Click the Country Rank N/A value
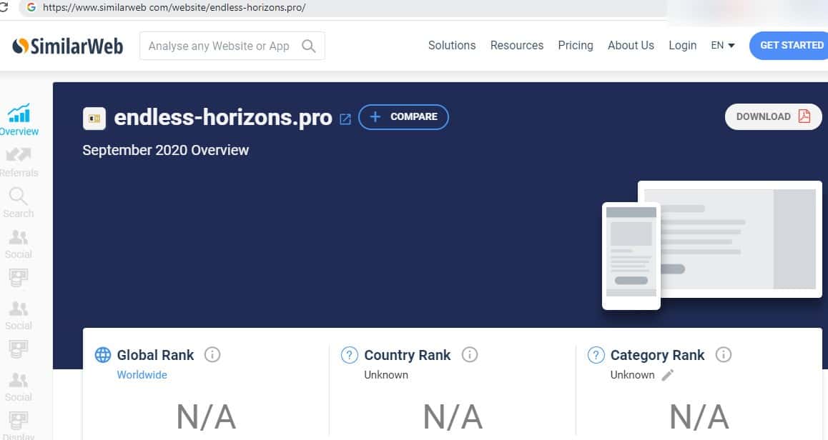 point(453,417)
